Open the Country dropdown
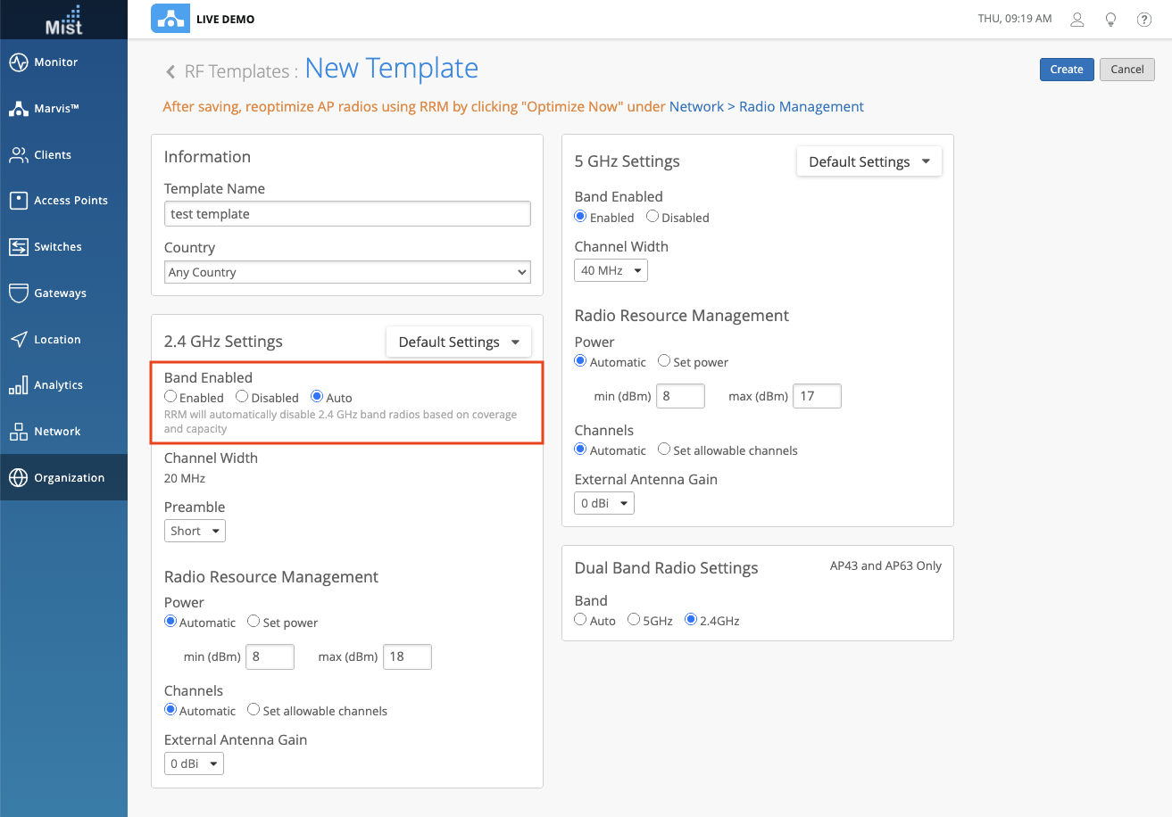 347,272
